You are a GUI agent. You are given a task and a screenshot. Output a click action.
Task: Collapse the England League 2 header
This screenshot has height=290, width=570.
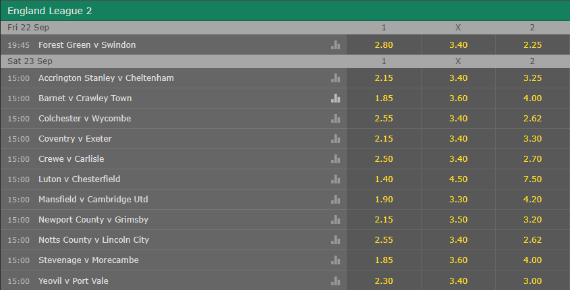point(285,11)
